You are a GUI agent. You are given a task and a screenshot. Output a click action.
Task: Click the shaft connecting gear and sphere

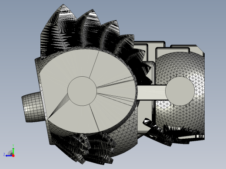pos(152,92)
